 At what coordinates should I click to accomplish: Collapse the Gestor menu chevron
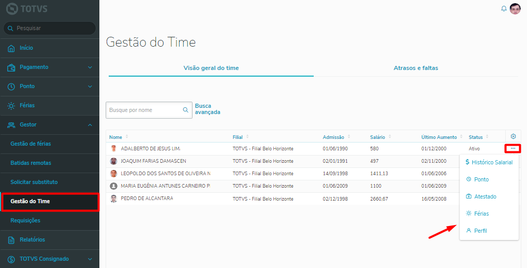coord(90,125)
